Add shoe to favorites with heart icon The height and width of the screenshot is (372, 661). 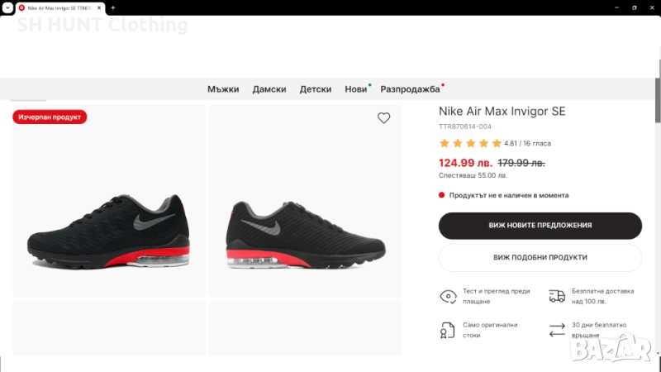(383, 118)
